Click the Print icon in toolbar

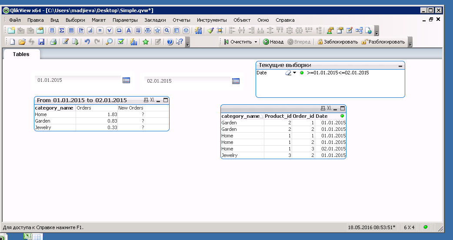pyautogui.click(x=53, y=42)
